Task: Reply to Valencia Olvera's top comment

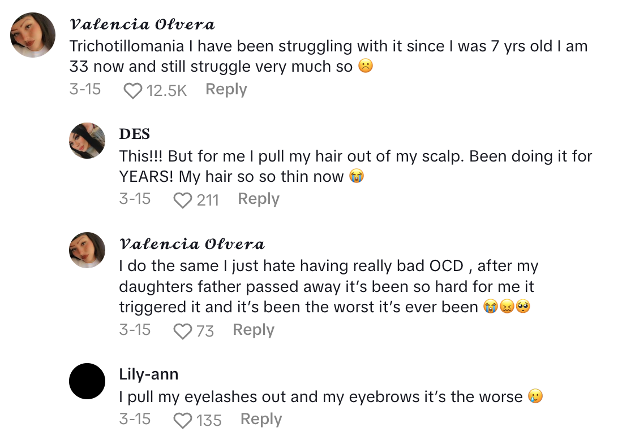Action: click(225, 89)
